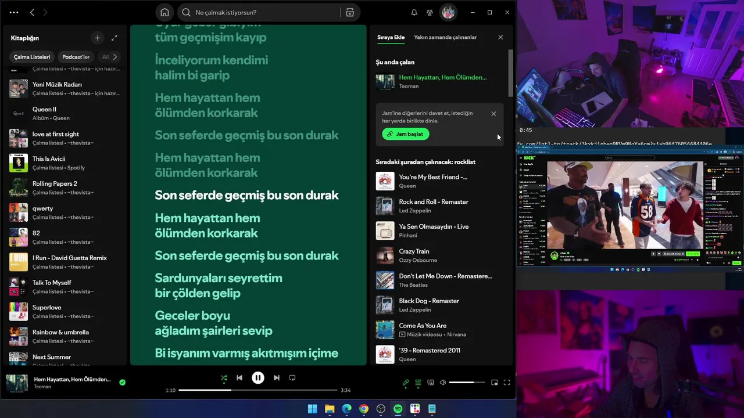Toggle the lyrics microphone button
The width and height of the screenshot is (744, 418).
pyautogui.click(x=406, y=383)
